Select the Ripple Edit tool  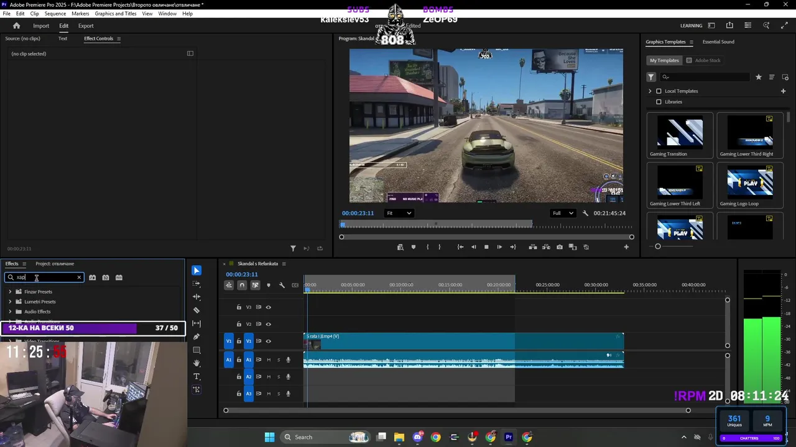tap(197, 297)
